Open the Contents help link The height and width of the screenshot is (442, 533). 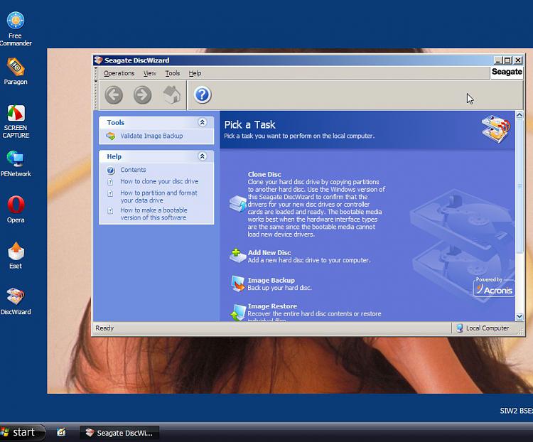point(133,170)
